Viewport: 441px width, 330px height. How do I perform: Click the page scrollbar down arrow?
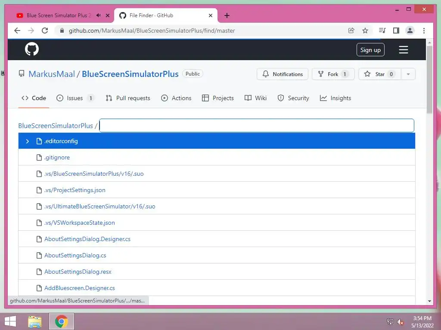pyautogui.click(x=429, y=301)
